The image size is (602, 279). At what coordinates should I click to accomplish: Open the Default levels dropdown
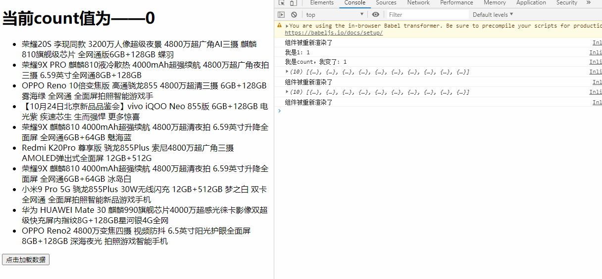(x=493, y=15)
